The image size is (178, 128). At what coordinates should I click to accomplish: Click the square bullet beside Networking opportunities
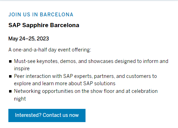pyautogui.click(x=10, y=91)
